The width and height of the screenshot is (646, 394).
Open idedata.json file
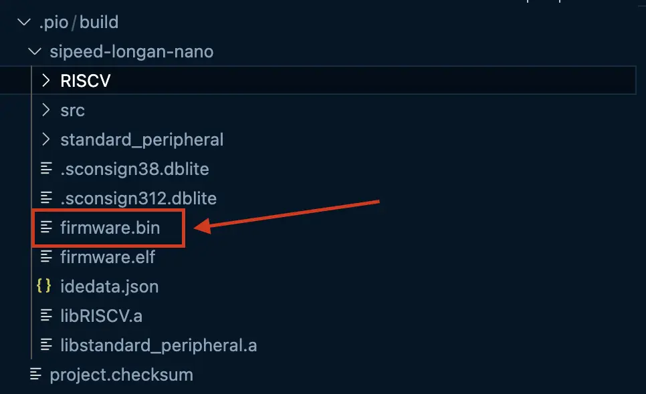click(109, 286)
